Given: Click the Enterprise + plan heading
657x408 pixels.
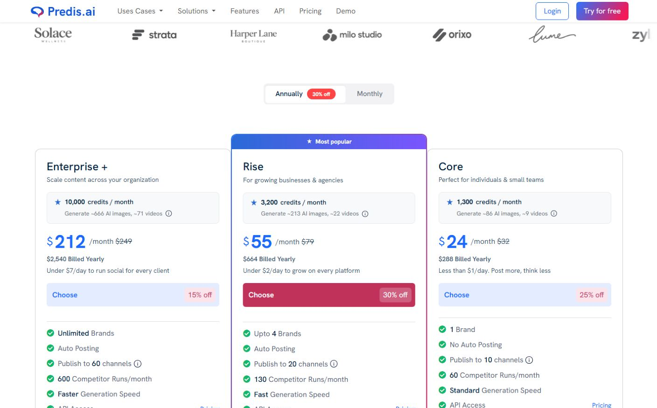Looking at the screenshot, I should [x=77, y=166].
